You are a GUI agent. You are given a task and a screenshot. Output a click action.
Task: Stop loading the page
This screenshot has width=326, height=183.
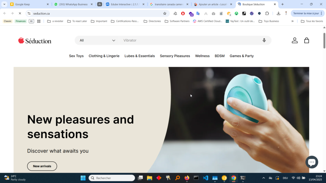tap(20, 13)
